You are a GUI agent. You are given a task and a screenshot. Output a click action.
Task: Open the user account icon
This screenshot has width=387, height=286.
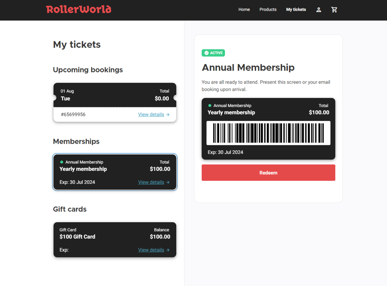coord(318,10)
